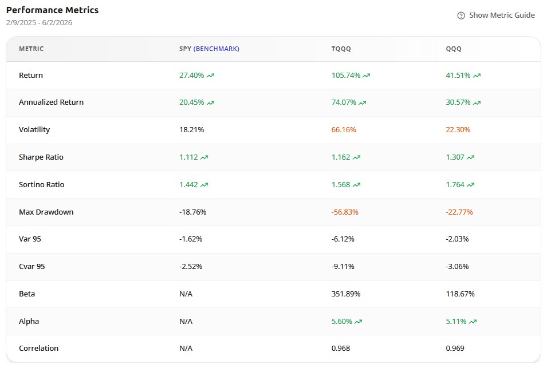This screenshot has width=547, height=368.
Task: Click the date range 2/9/2025 - 6/2/2026
Action: (39, 23)
